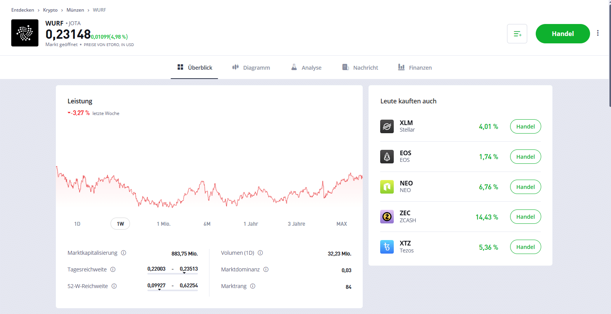Open the Analyse tab
This screenshot has height=314, width=611.
[306, 67]
